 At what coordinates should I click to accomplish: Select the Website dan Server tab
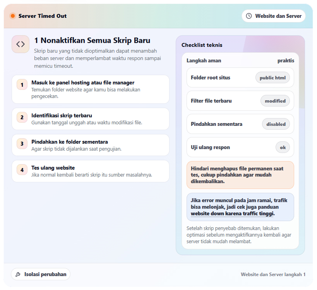point(273,16)
